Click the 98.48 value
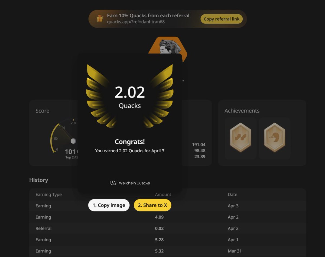 (x=200, y=150)
